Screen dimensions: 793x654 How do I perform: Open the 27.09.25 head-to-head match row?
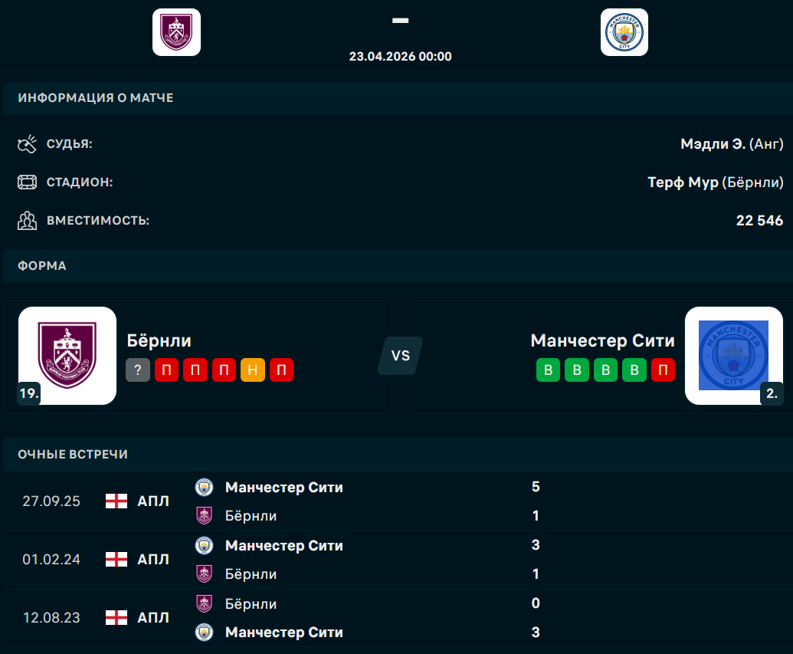point(383,501)
